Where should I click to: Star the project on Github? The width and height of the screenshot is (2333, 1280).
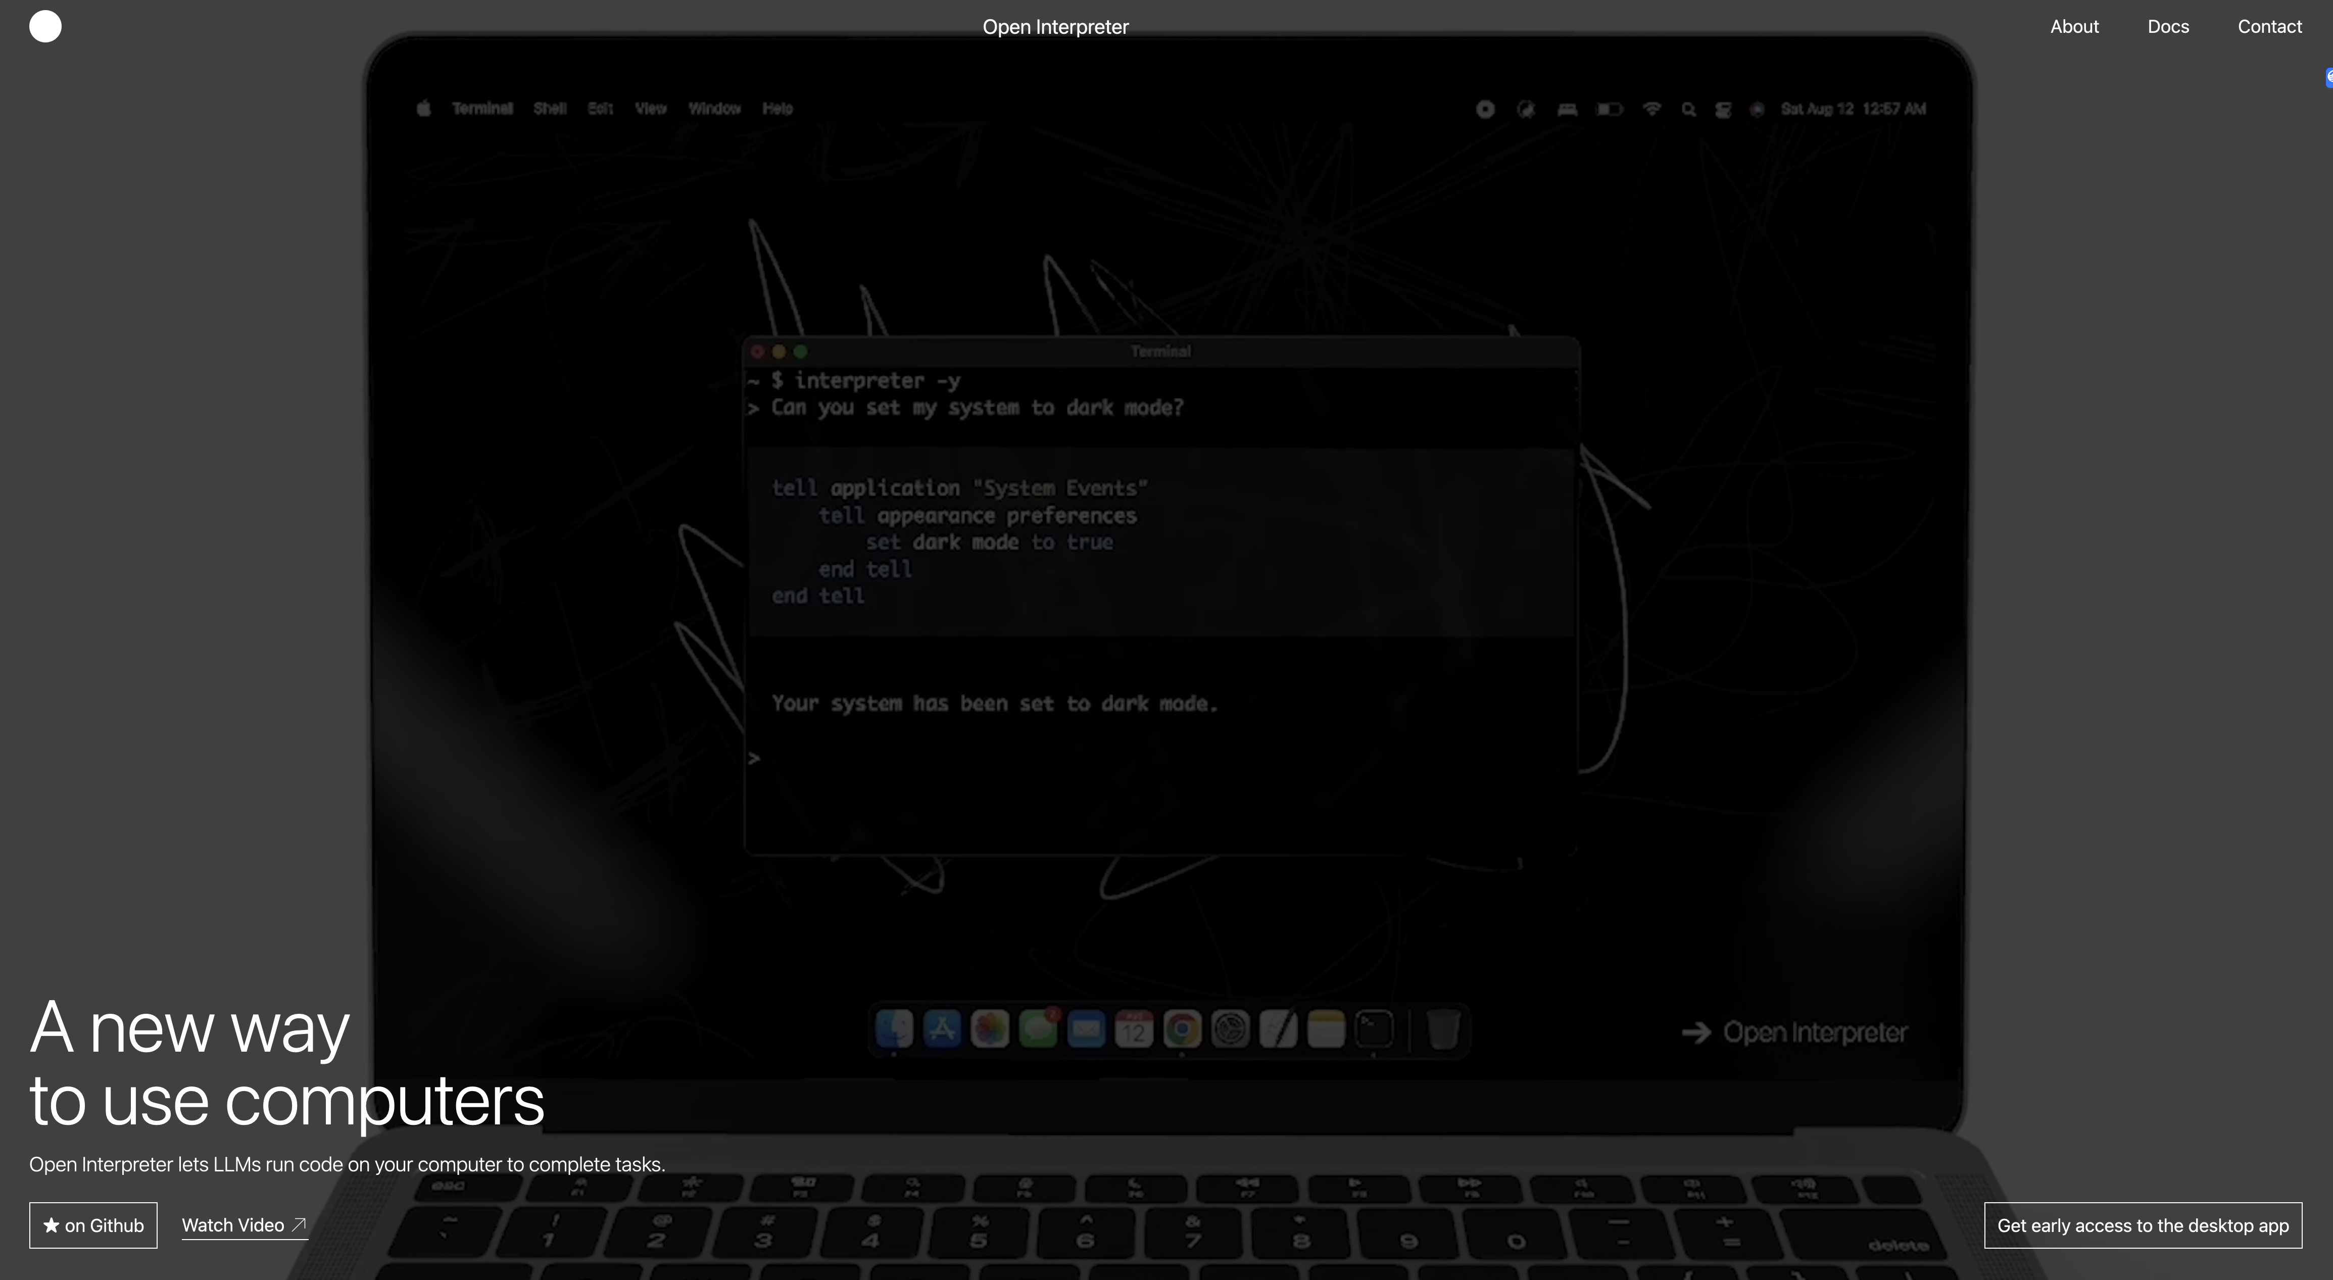[93, 1225]
